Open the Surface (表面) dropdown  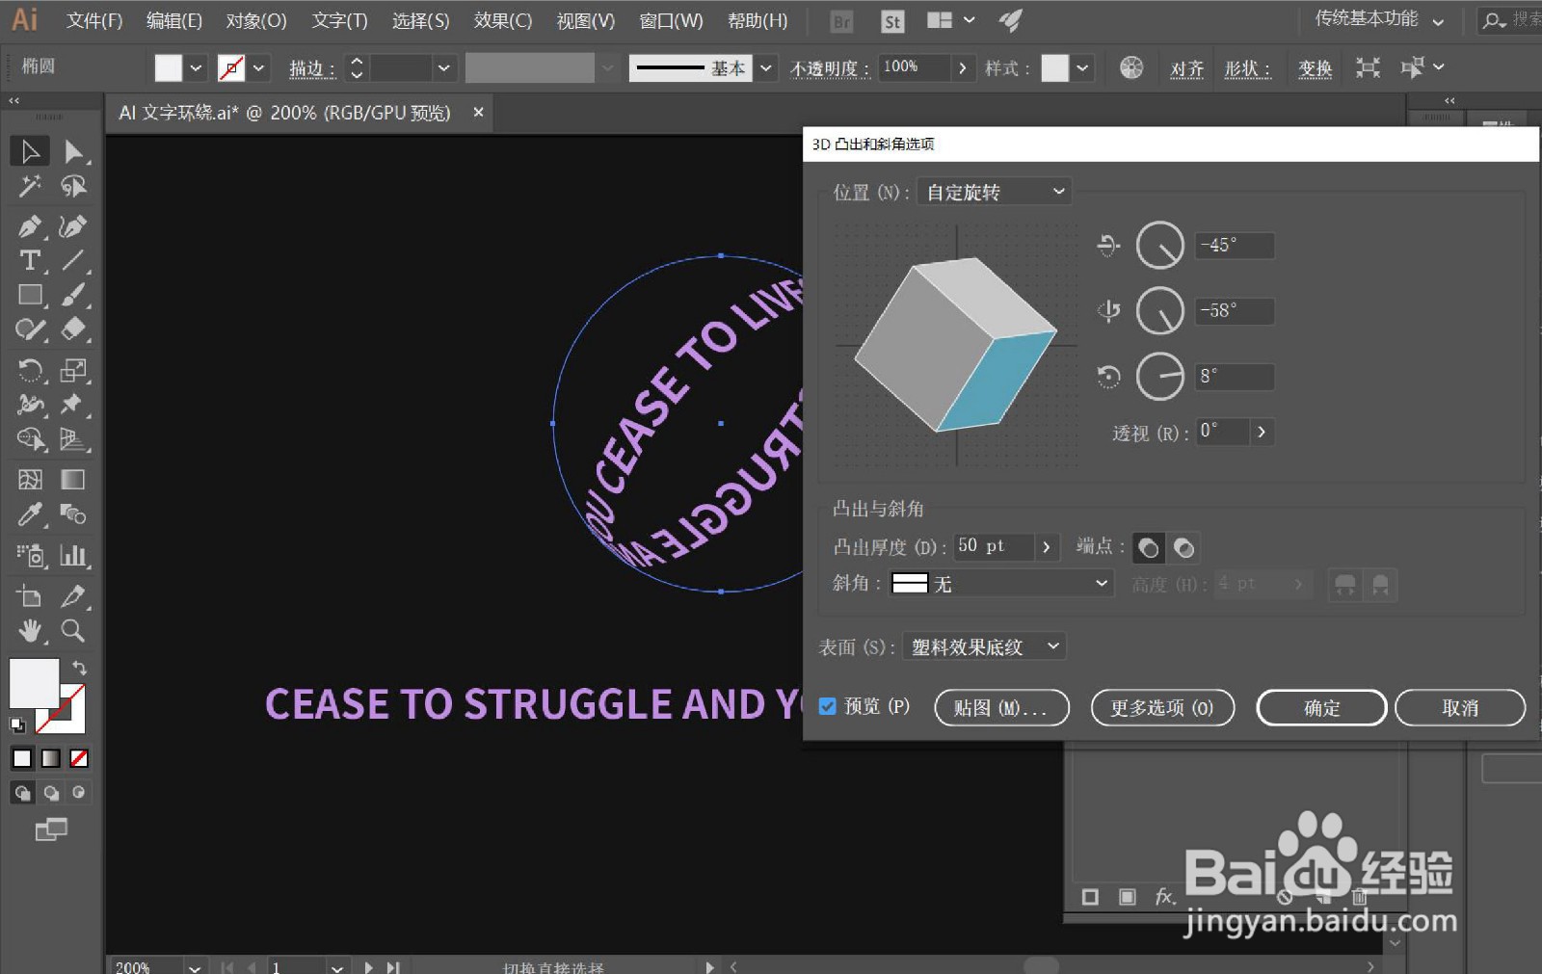pos(984,646)
